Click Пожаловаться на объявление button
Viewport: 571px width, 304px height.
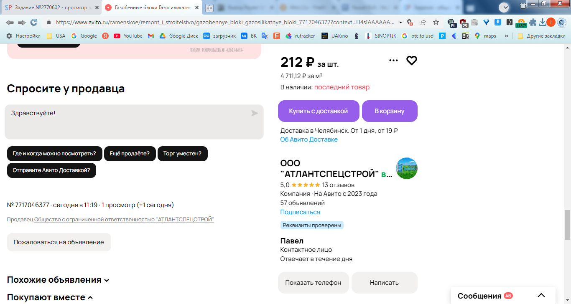59,242
